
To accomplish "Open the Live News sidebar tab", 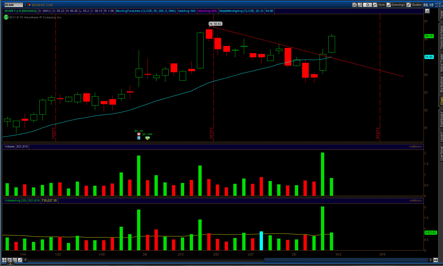I will (x=441, y=154).
